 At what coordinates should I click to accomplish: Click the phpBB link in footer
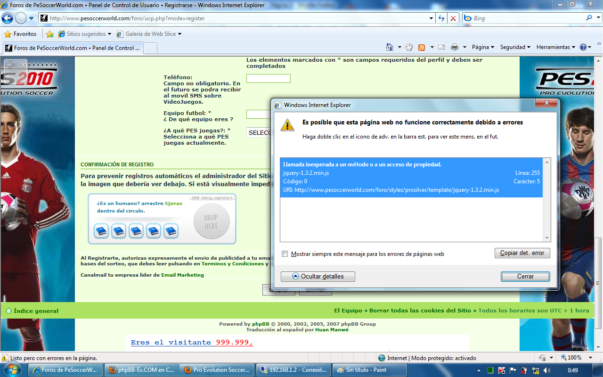tap(261, 324)
